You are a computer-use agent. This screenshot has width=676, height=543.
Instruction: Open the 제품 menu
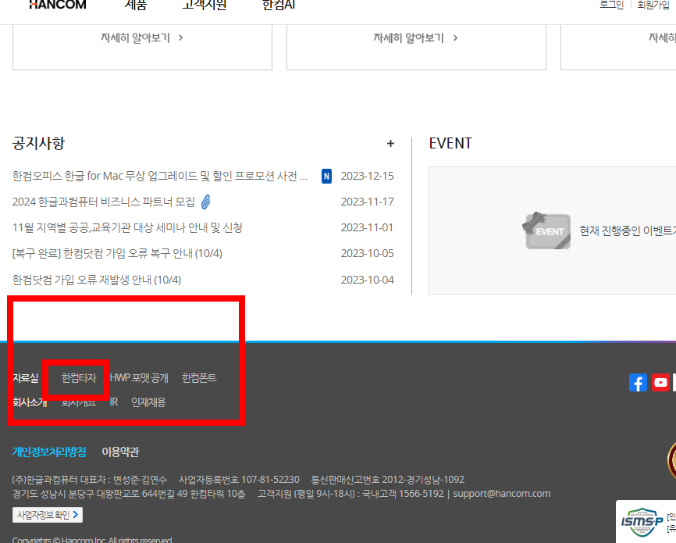[x=136, y=4]
